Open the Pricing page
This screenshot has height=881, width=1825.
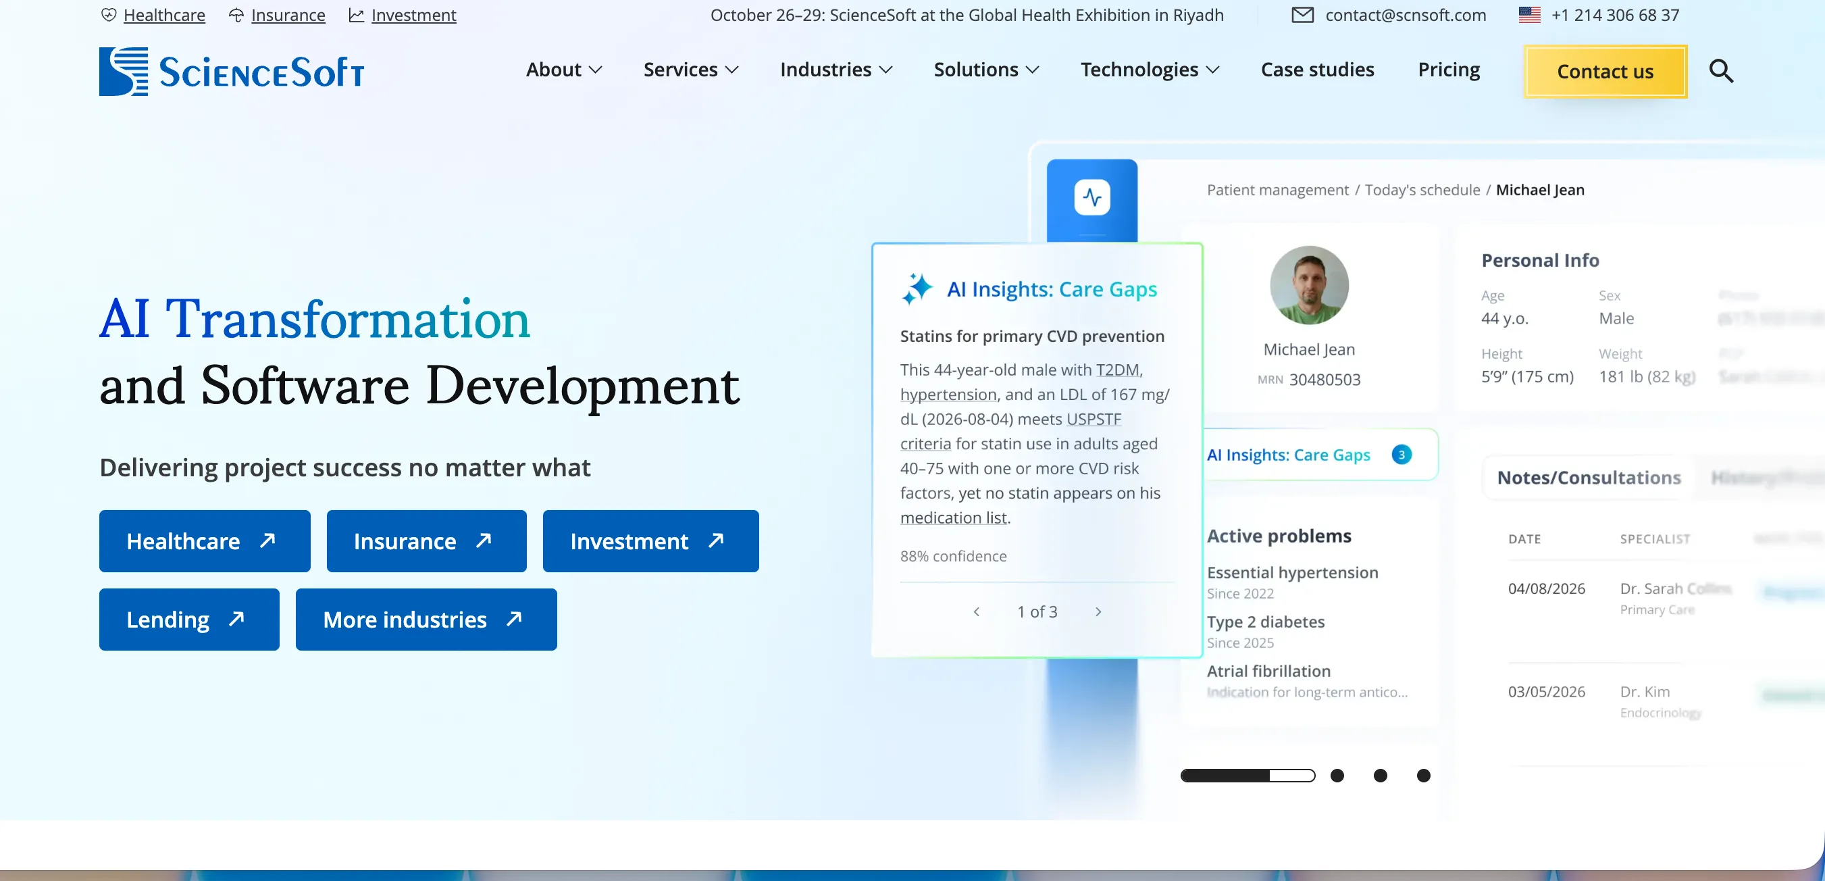click(1448, 70)
